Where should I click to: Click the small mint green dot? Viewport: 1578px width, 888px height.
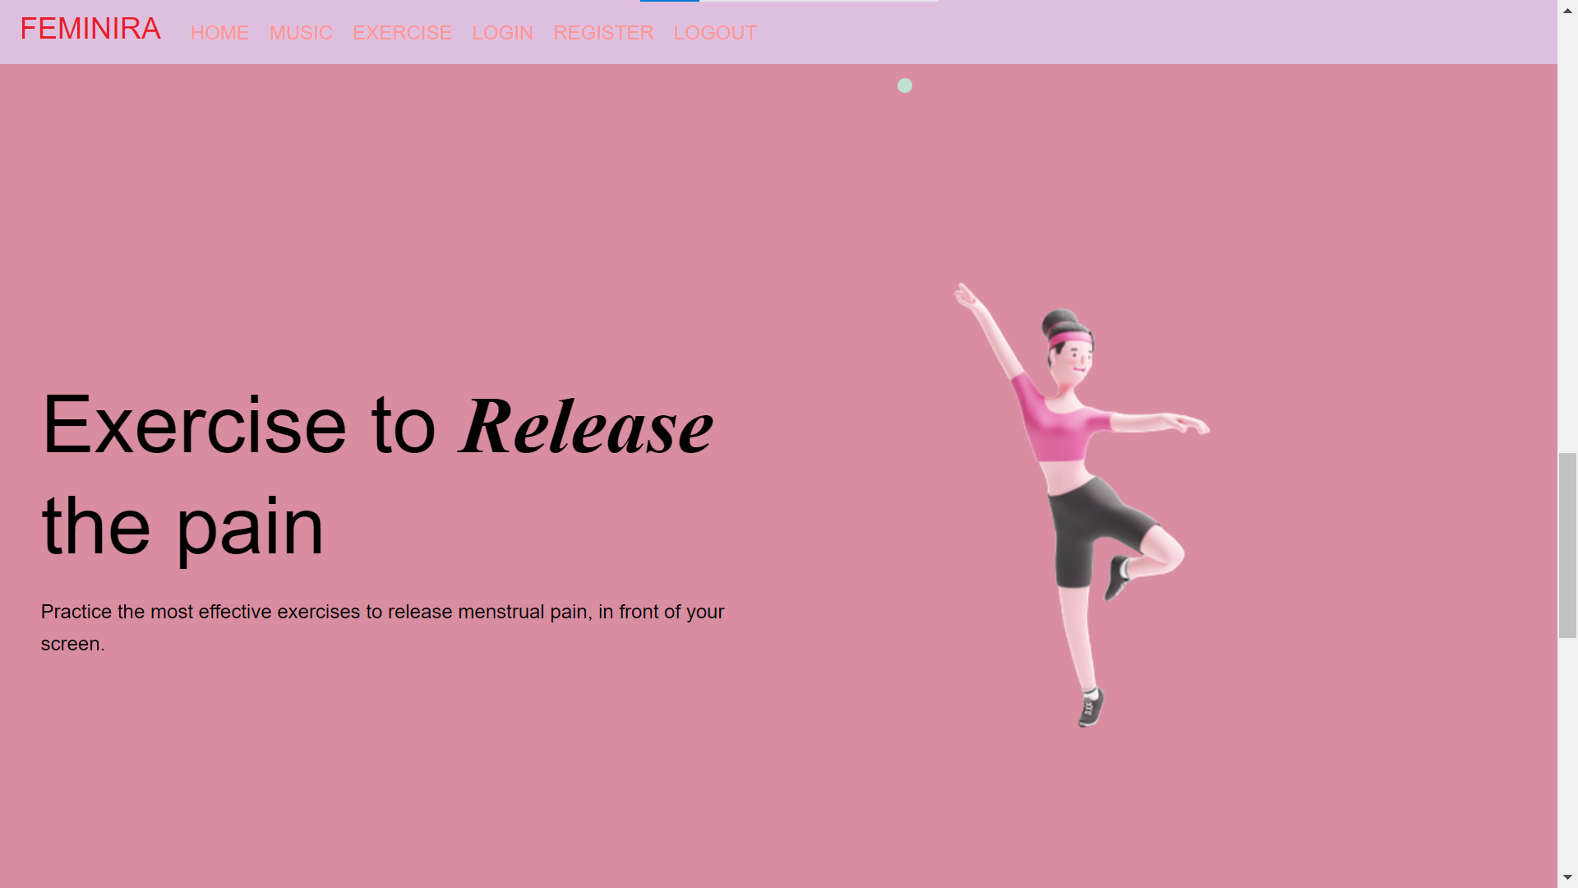(x=905, y=86)
